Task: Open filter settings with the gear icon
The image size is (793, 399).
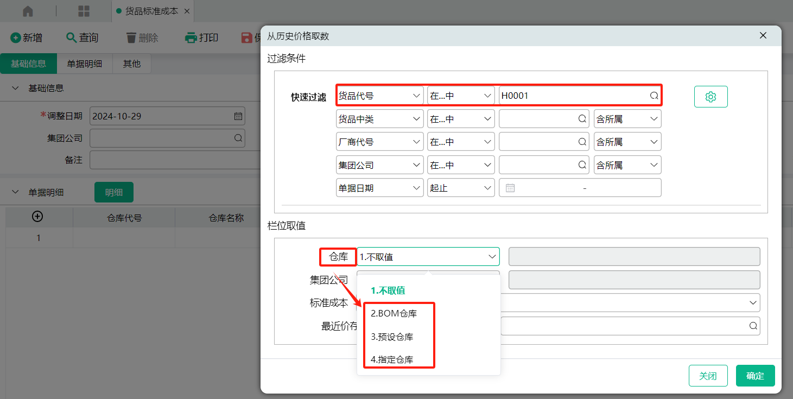Action: [710, 97]
